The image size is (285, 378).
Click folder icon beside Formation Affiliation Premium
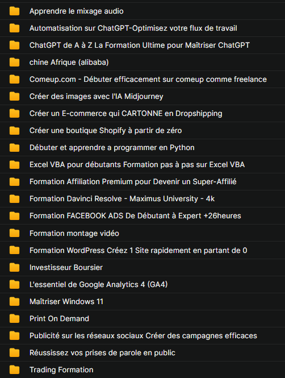(14, 181)
